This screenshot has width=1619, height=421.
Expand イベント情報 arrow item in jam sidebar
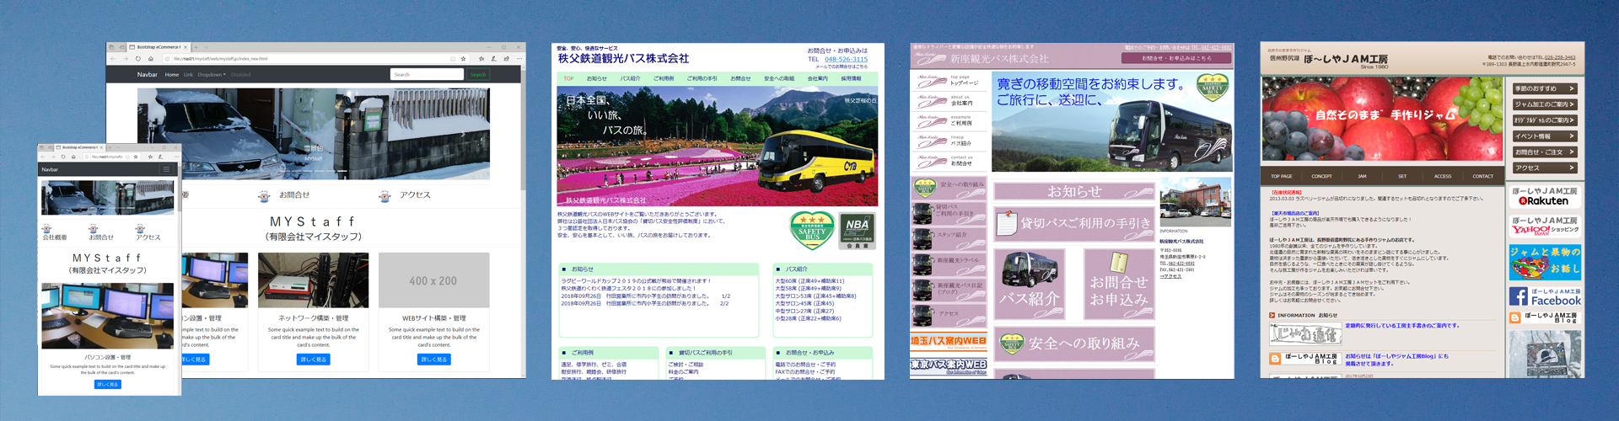click(1544, 136)
